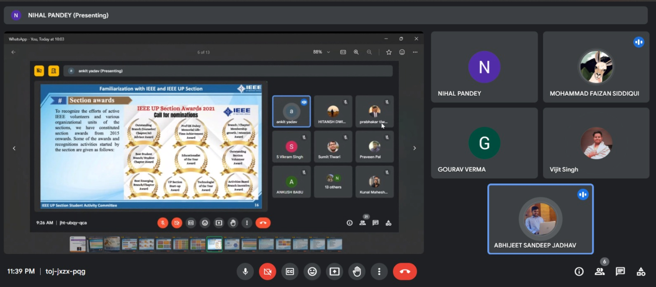Open the WhatsApp viewer three-dot menu
Image resolution: width=656 pixels, height=287 pixels.
[x=415, y=52]
